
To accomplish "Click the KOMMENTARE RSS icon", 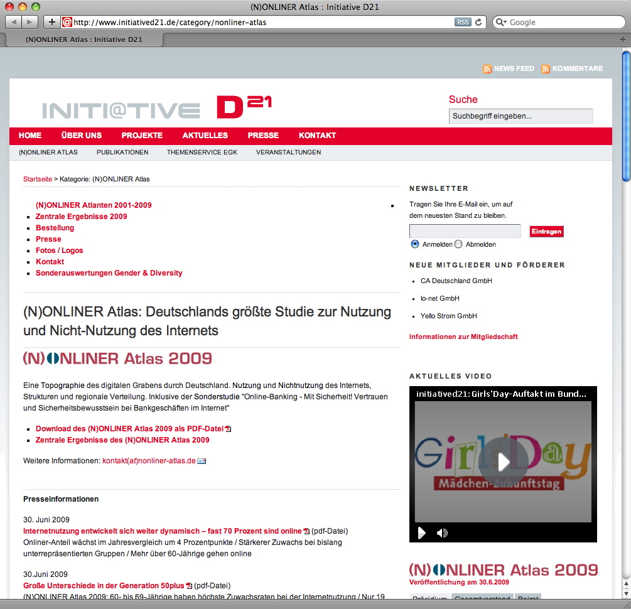I will [x=545, y=69].
